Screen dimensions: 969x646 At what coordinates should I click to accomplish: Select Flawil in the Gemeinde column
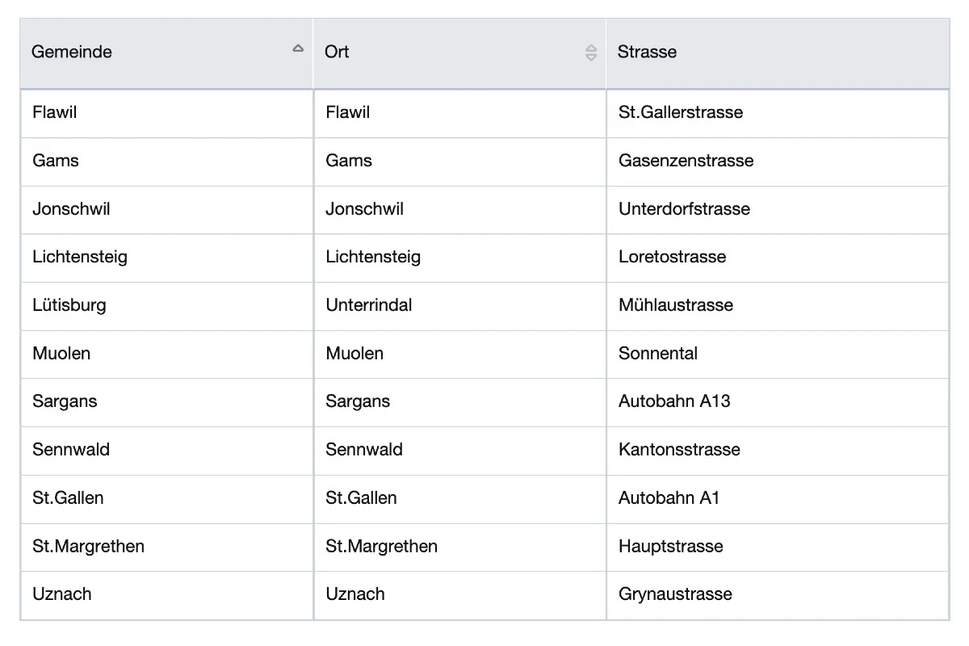[x=166, y=113]
